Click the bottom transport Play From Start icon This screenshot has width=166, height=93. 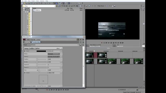point(52,90)
